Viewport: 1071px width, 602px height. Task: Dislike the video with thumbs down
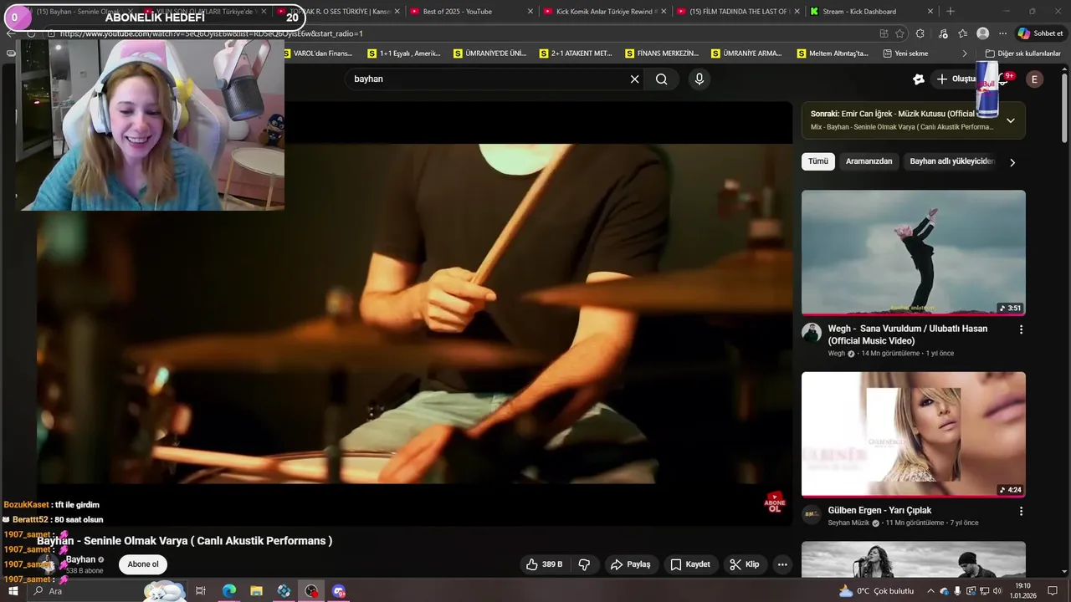[585, 564]
